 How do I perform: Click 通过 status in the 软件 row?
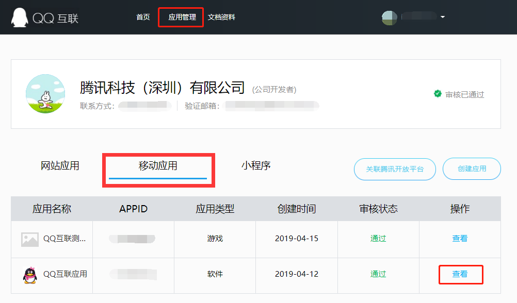pyautogui.click(x=378, y=274)
